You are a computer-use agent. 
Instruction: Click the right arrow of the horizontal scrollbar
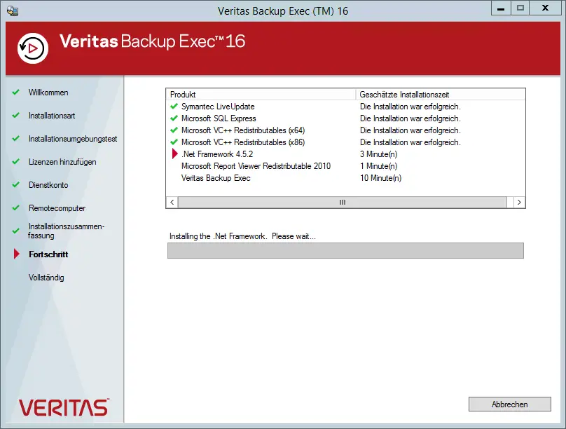[519, 202]
